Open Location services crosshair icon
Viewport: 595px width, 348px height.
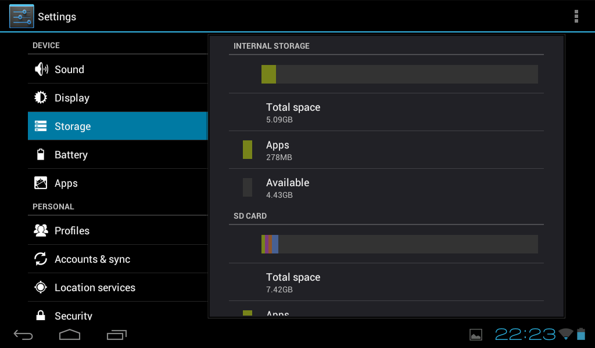41,287
